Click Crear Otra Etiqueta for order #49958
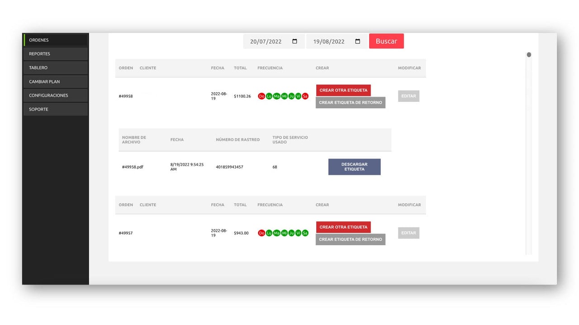 [343, 90]
